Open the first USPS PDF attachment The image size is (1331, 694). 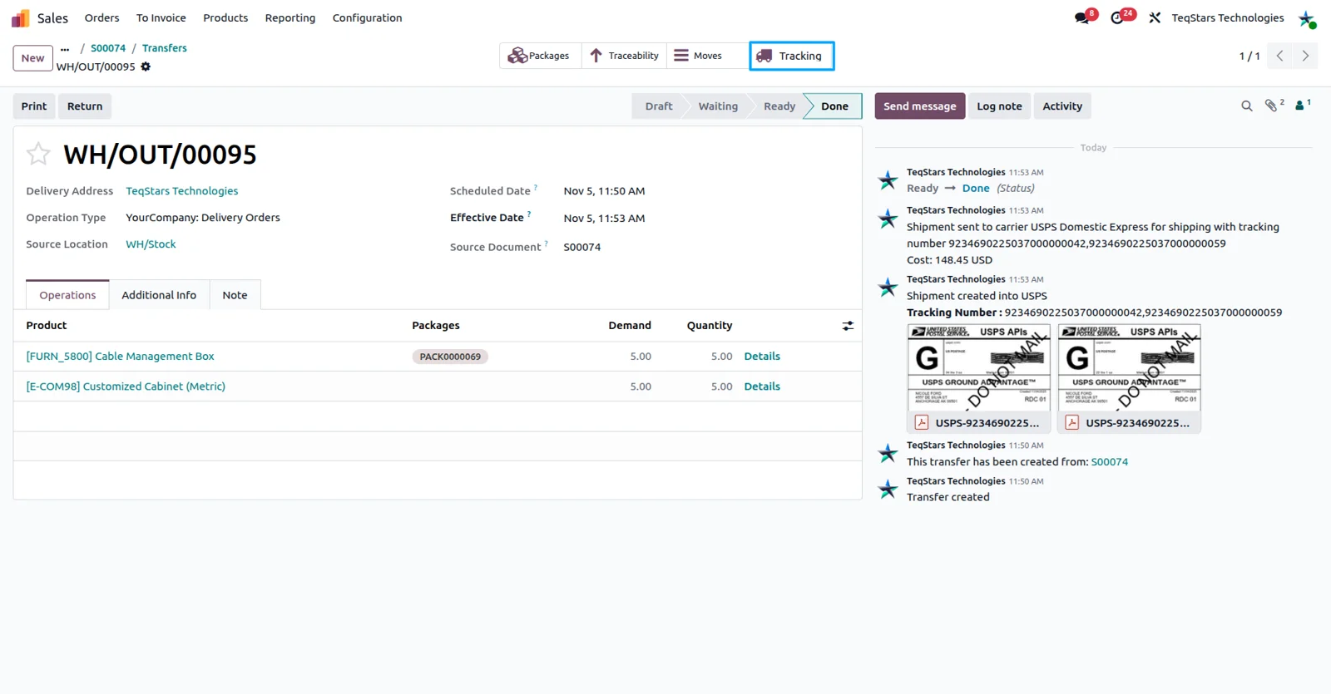coord(978,422)
